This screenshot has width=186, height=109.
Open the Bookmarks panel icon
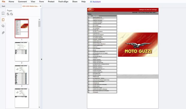point(3,13)
